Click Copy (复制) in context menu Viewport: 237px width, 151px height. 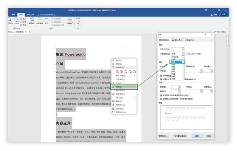[124, 64]
